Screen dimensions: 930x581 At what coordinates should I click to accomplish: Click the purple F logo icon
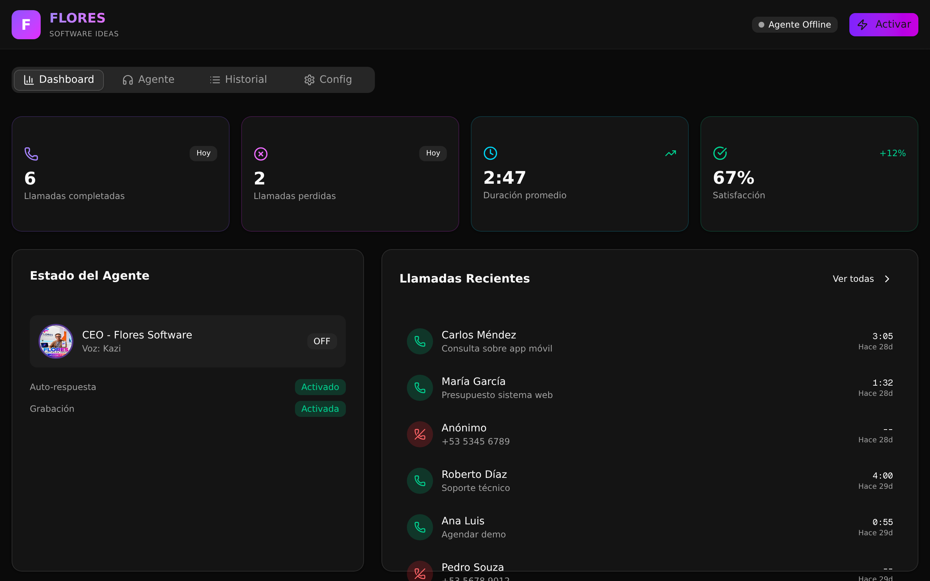(x=26, y=25)
